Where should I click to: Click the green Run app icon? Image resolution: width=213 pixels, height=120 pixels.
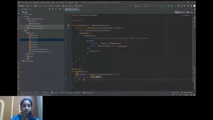tap(153, 6)
